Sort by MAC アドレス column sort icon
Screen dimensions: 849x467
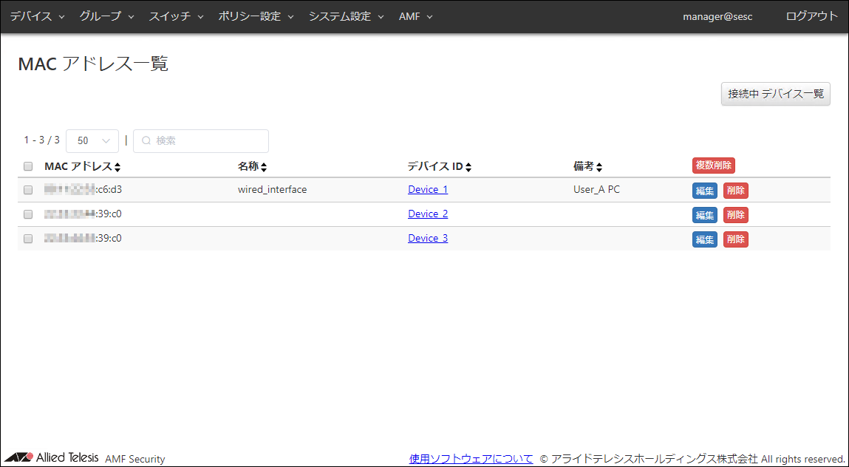pos(117,167)
